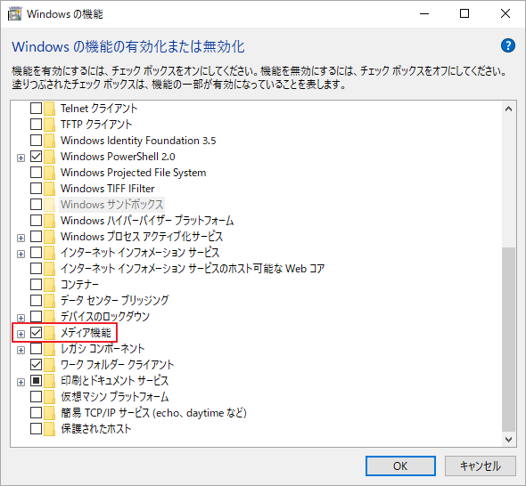This screenshot has height=486, width=526.
Task: Expand the メディア機能 node
Action: pyautogui.click(x=21, y=334)
